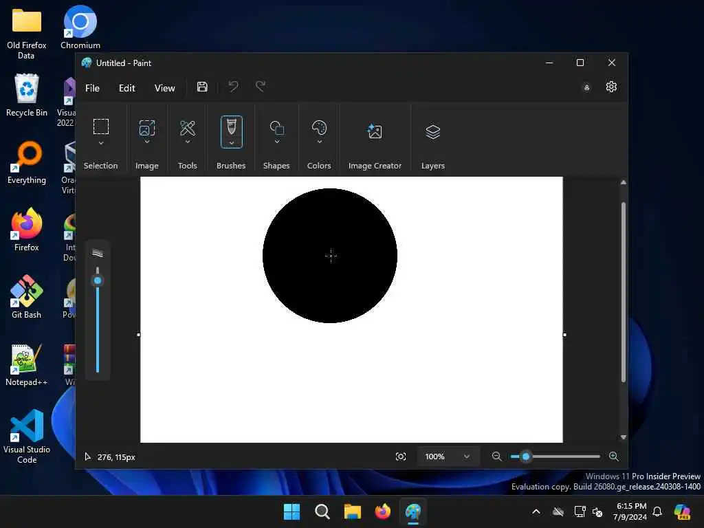Viewport: 704px width, 528px height.
Task: Expand the Colors dropdown chevron
Action: tap(319, 142)
